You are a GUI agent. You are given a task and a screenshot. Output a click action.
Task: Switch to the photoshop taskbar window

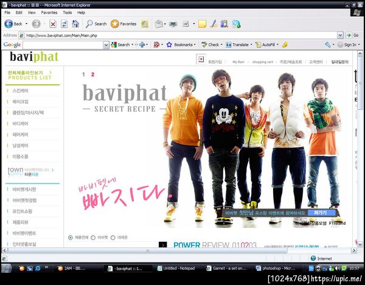276,269
